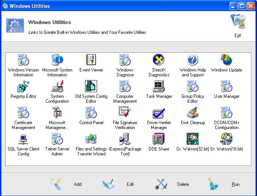
Task: Choose the Control Panel icon
Action: (91, 112)
